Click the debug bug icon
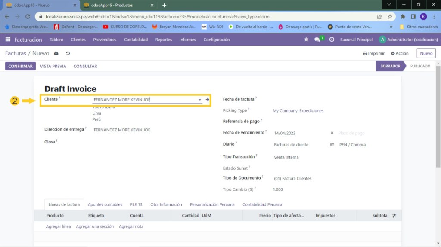The image size is (441, 247). tap(306, 40)
